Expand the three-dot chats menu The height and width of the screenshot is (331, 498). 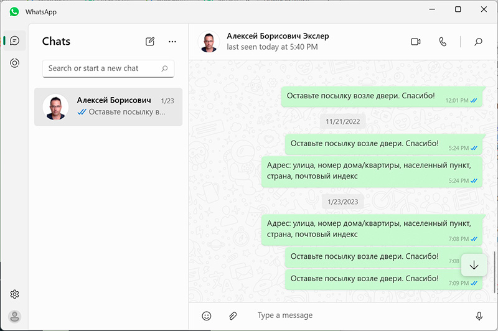(x=172, y=42)
